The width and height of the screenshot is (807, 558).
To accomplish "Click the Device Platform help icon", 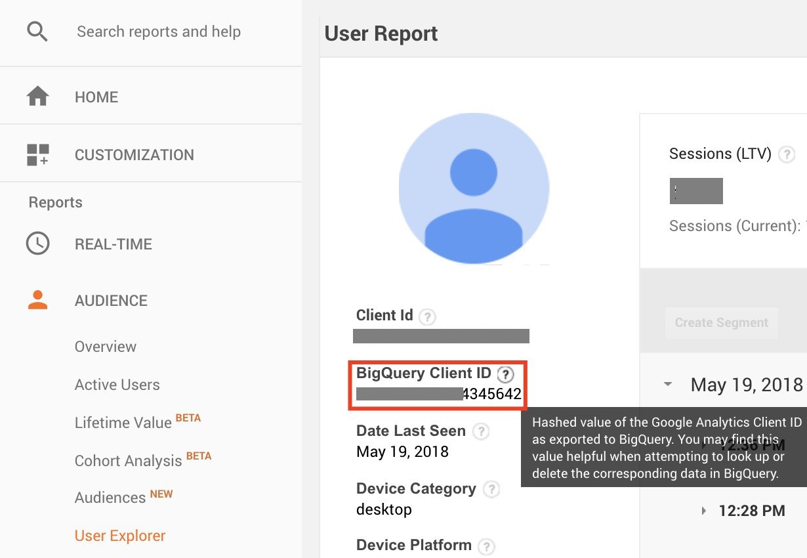I will pos(486,546).
